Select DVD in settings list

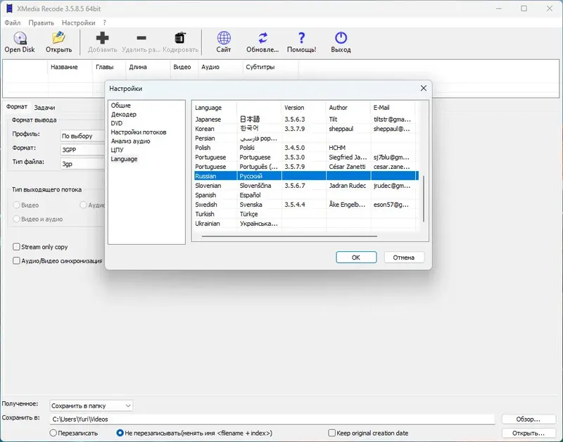pyautogui.click(x=116, y=123)
